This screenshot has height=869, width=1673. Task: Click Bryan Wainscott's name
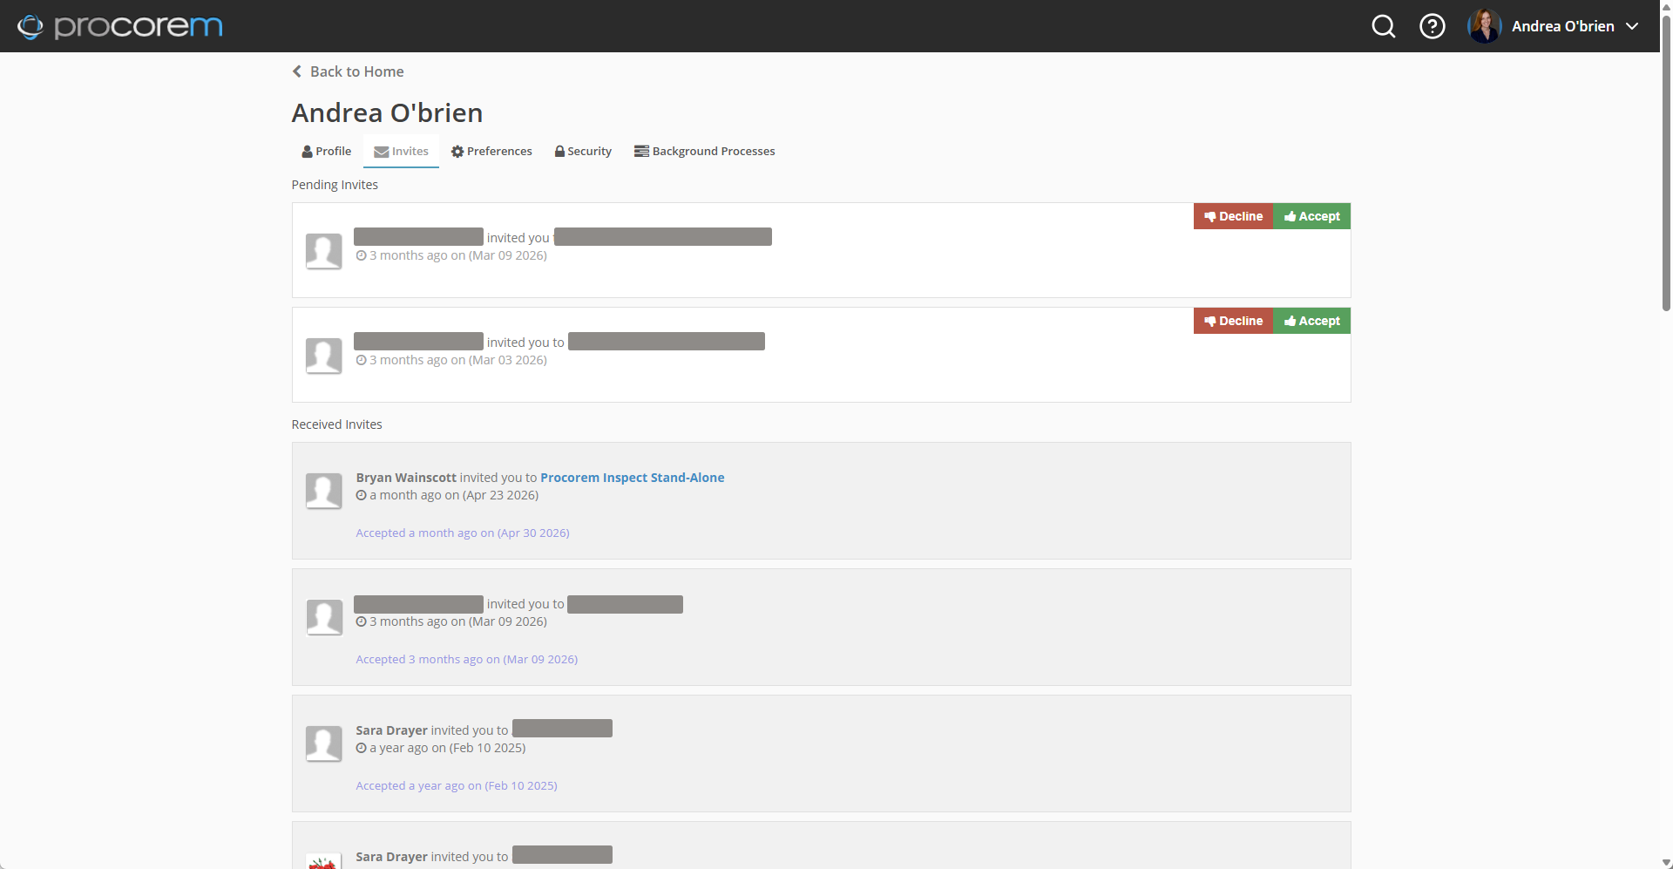406,478
